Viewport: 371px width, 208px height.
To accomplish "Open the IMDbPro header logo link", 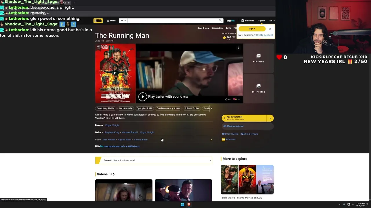I will click(x=231, y=21).
